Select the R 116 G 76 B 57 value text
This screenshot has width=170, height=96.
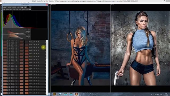34,72
